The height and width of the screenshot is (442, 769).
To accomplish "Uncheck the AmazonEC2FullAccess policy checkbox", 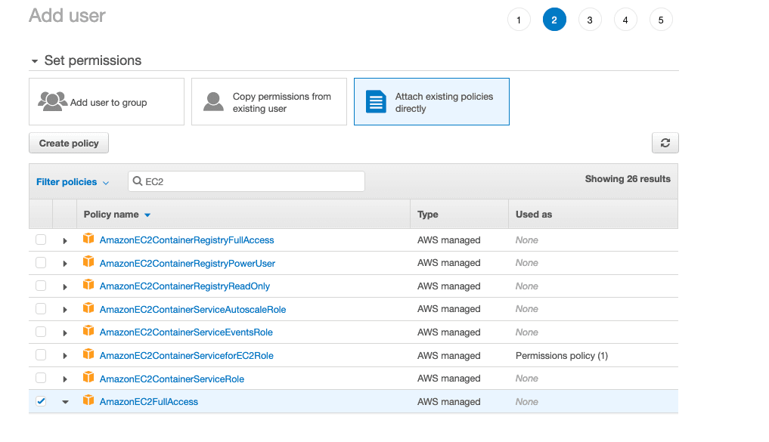I will pyautogui.click(x=41, y=401).
